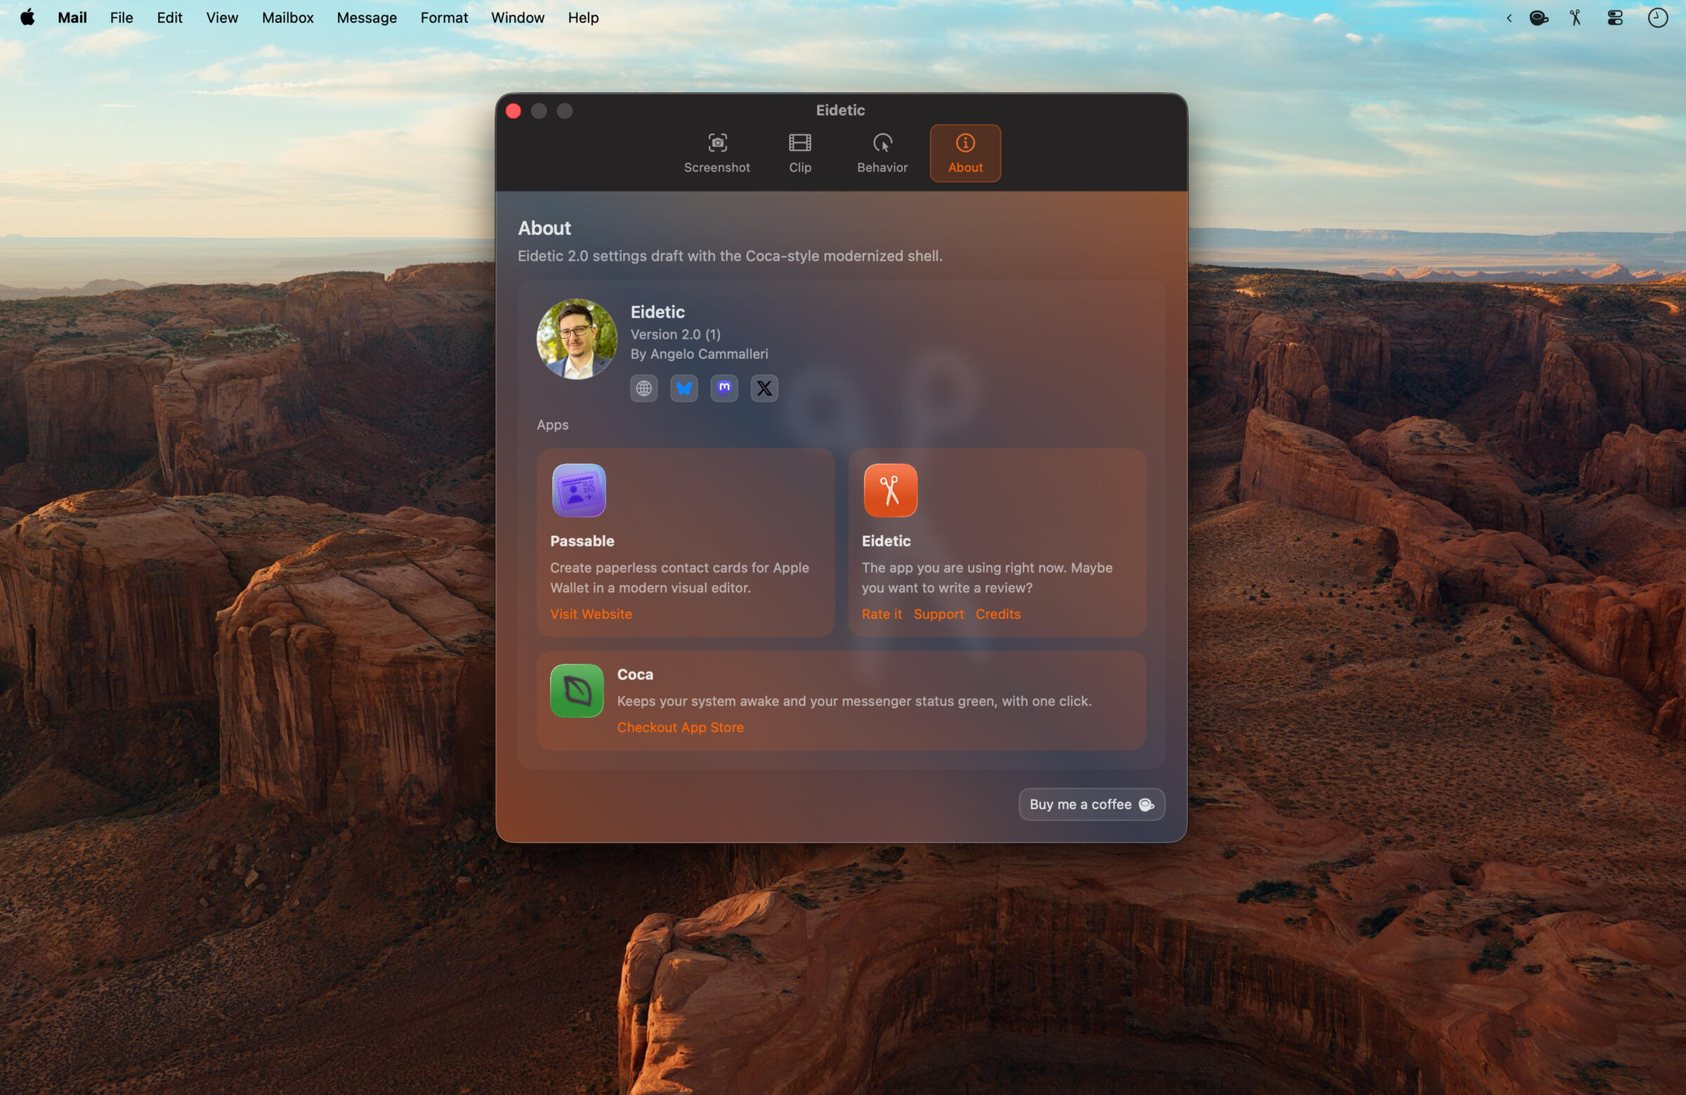Open the developer's website globe icon
The width and height of the screenshot is (1686, 1095).
click(643, 388)
